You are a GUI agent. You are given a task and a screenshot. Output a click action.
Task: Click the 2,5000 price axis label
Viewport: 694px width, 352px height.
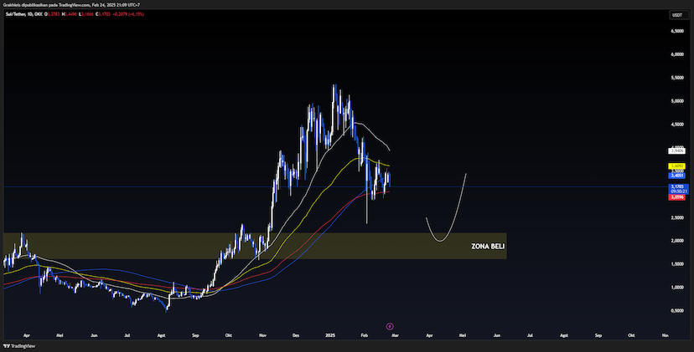[677, 217]
